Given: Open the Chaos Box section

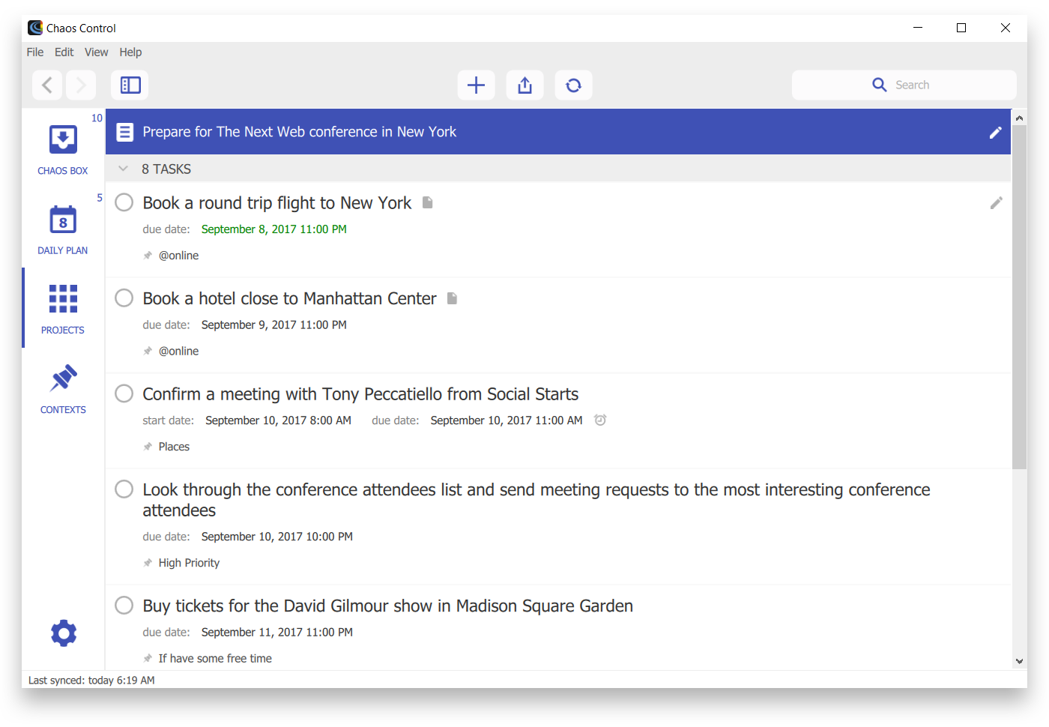Looking at the screenshot, I should [63, 148].
